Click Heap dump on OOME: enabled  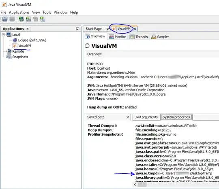click(112, 107)
